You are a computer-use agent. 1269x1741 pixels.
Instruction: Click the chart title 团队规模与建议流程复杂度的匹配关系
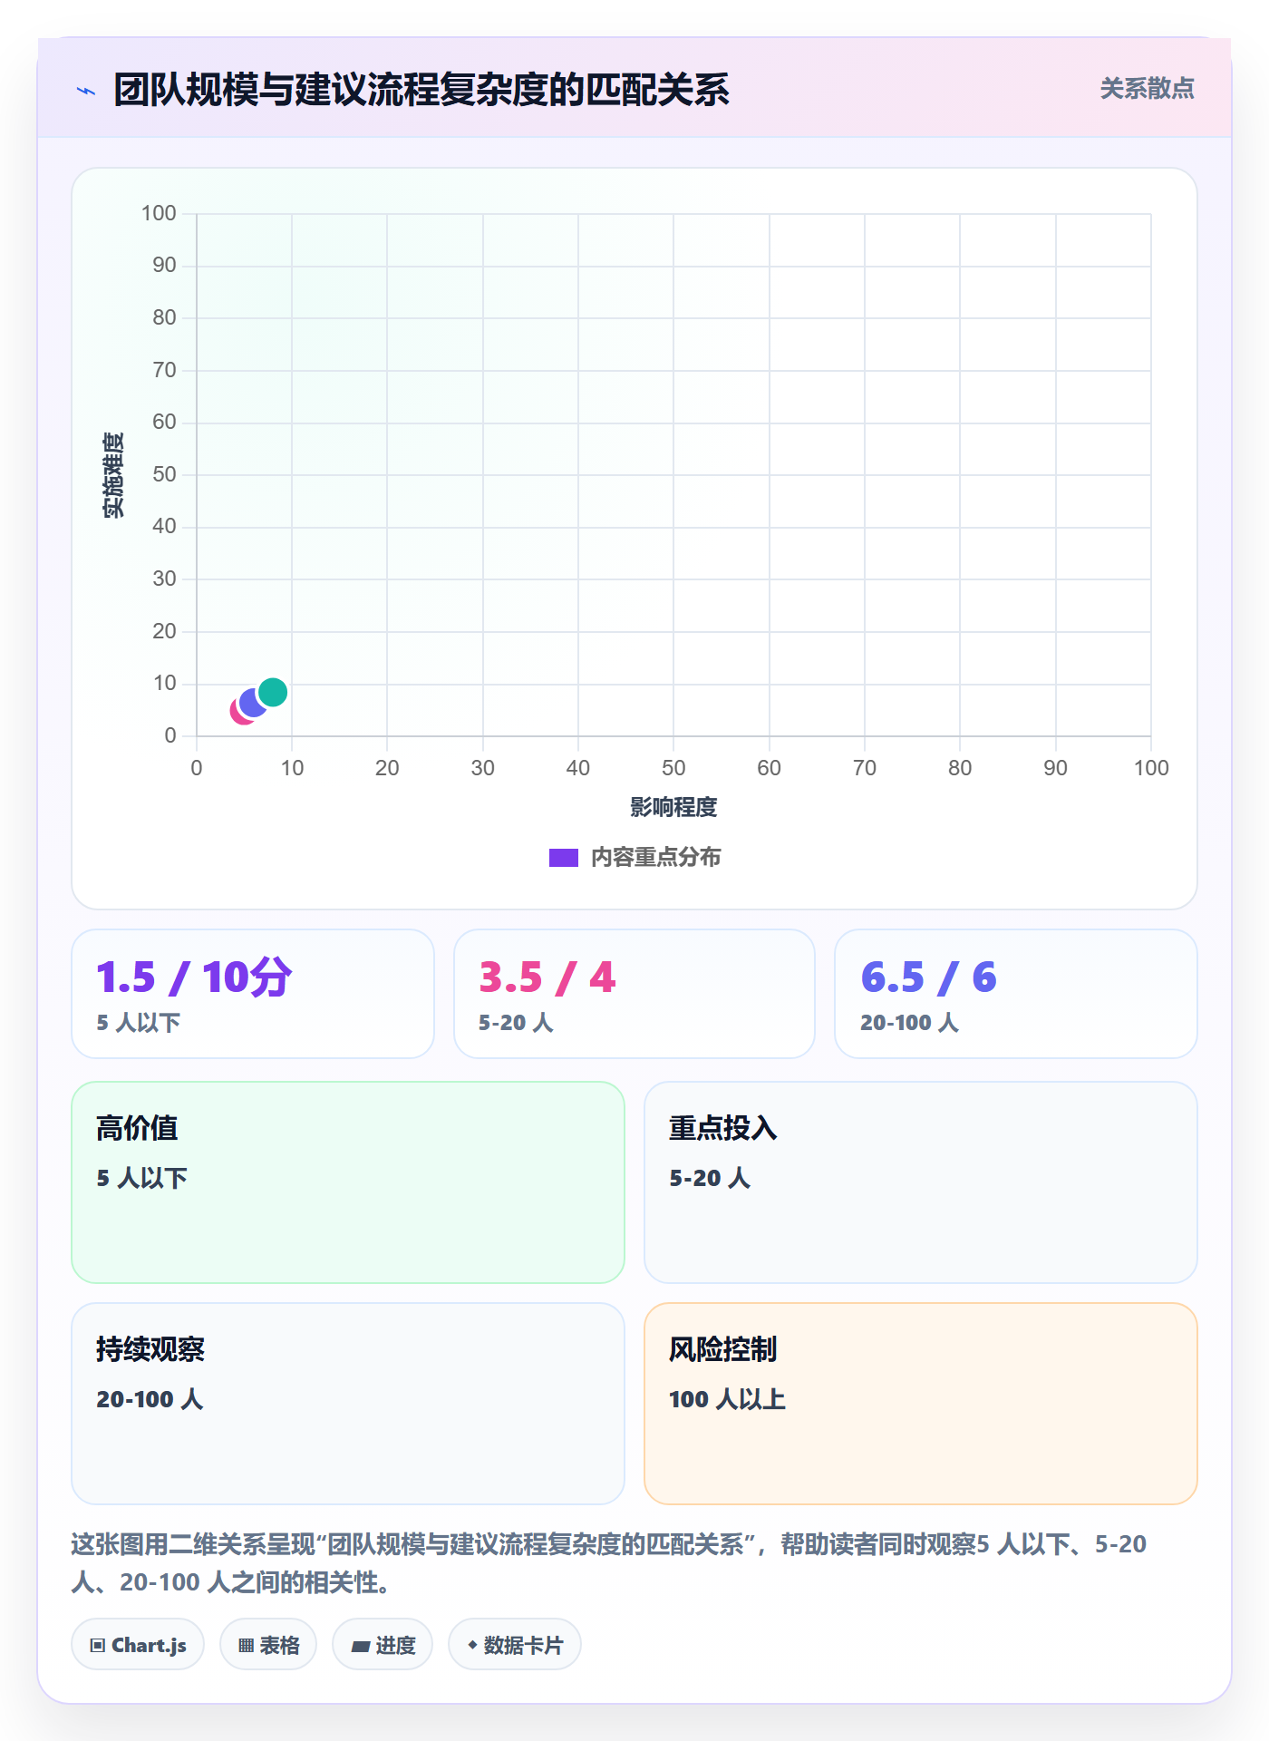pos(421,90)
